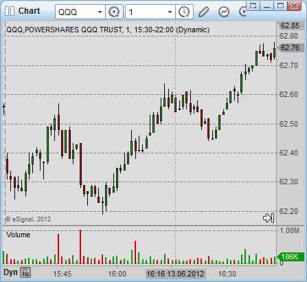Open the studies chart-line icon

[x=224, y=12]
